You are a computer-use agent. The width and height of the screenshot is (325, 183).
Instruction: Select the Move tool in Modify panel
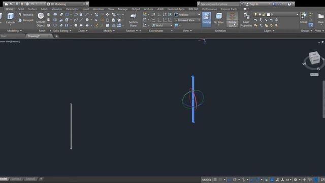point(108,15)
